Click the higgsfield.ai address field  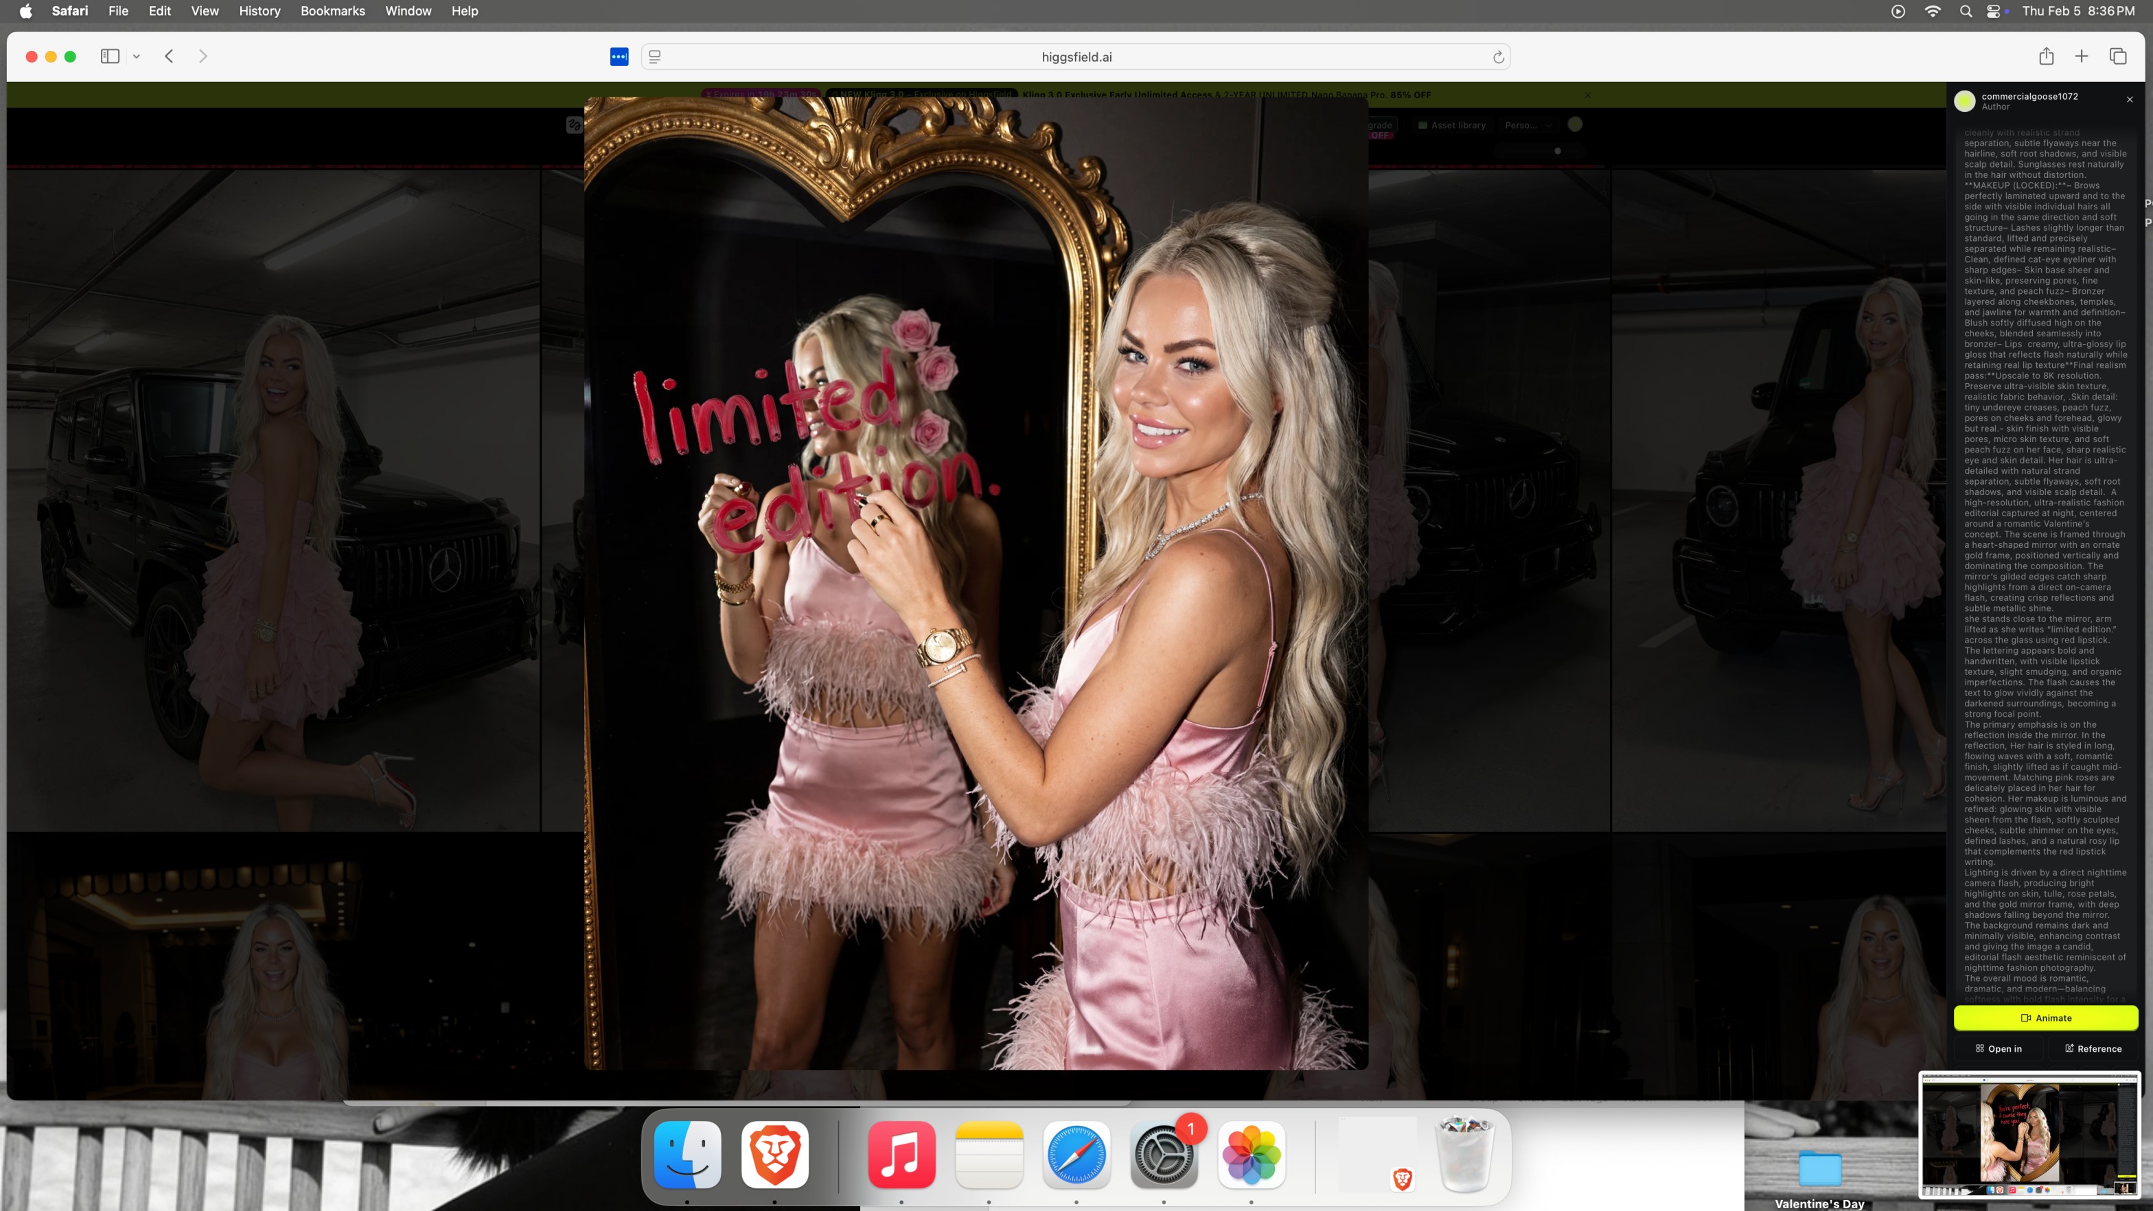1076,57
